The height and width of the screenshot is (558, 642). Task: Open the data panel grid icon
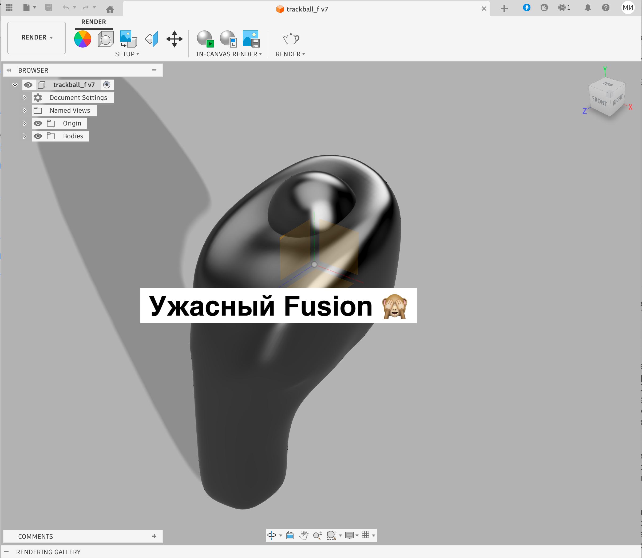coord(9,7)
